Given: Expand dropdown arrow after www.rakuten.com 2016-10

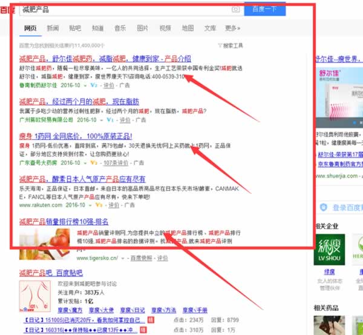Looking at the screenshot, I should (x=90, y=205).
